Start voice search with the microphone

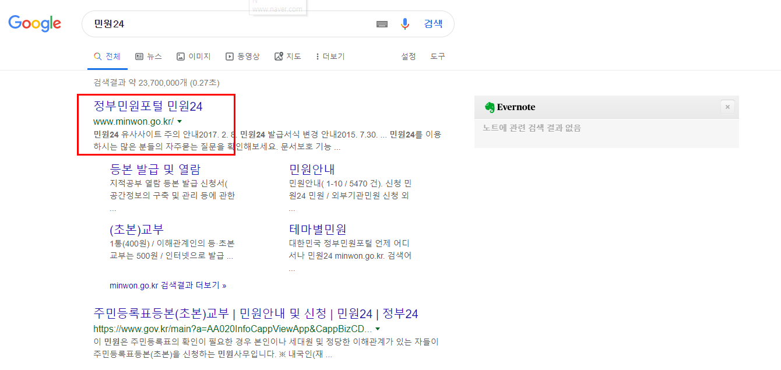point(405,24)
